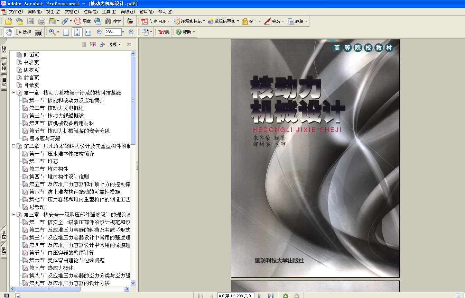Click the Save disk icon
The height and width of the screenshot is (298, 465).
tap(31, 21)
